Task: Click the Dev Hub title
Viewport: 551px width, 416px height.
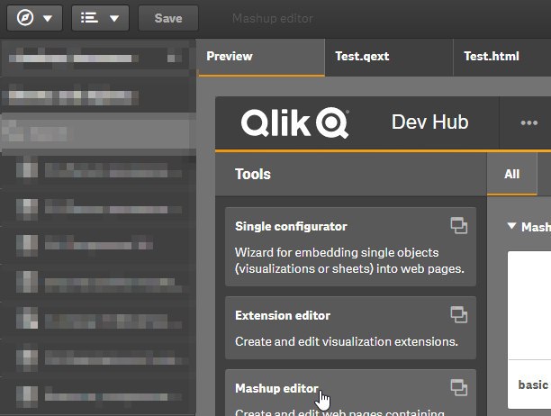Action: point(429,122)
